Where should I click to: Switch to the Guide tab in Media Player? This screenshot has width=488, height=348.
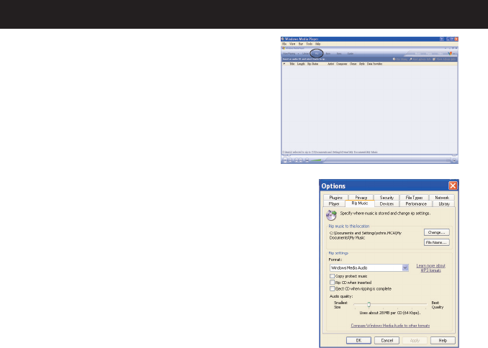[x=350, y=53]
